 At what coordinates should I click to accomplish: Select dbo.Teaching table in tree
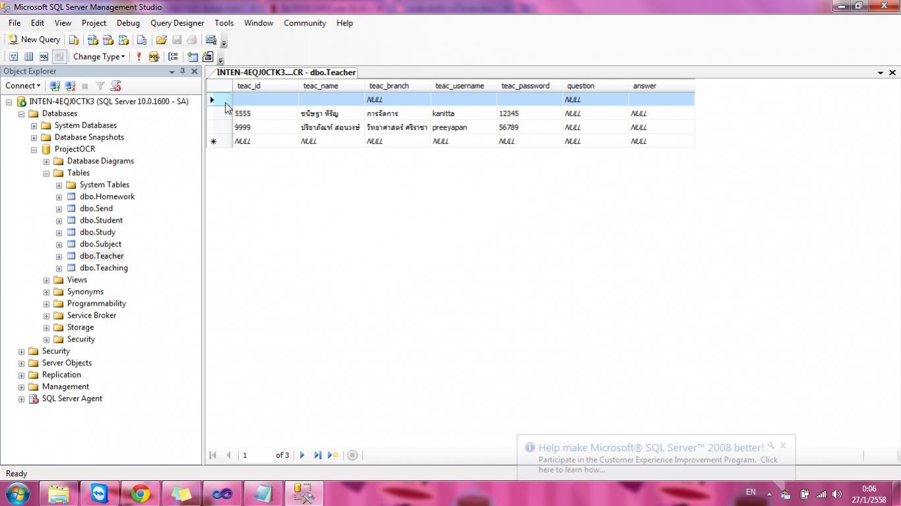pos(104,267)
